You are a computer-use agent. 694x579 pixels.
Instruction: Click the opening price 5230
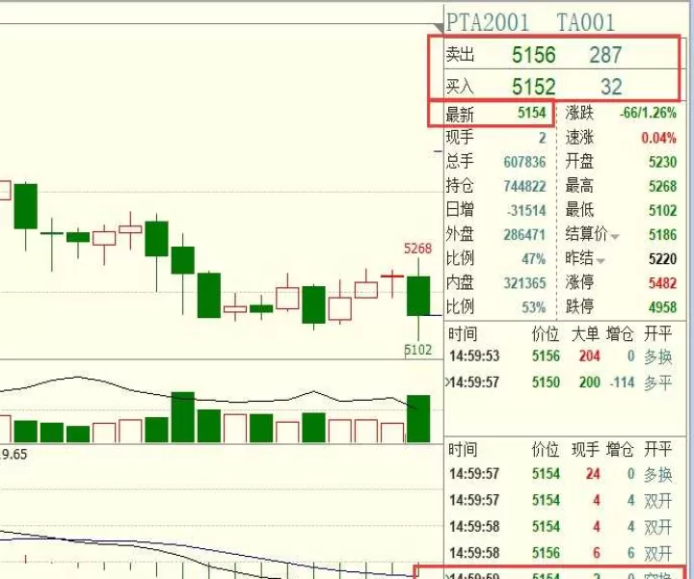[662, 163]
